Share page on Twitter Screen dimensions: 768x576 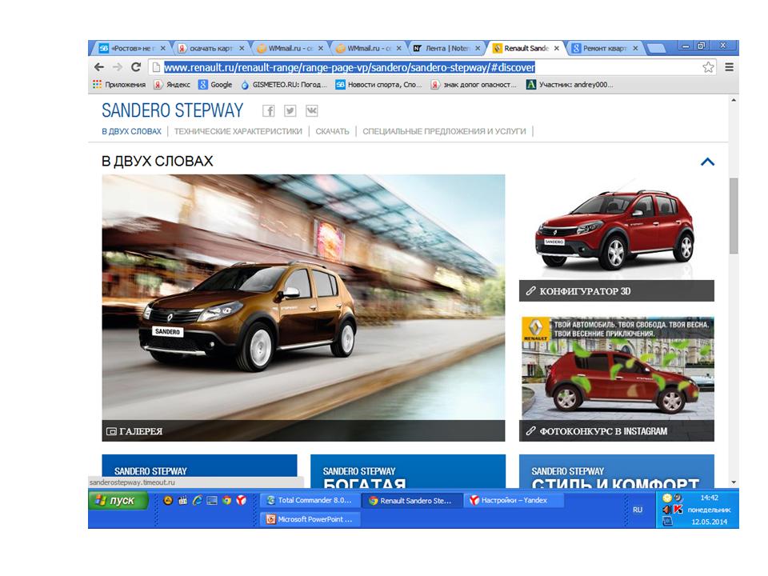(x=290, y=111)
